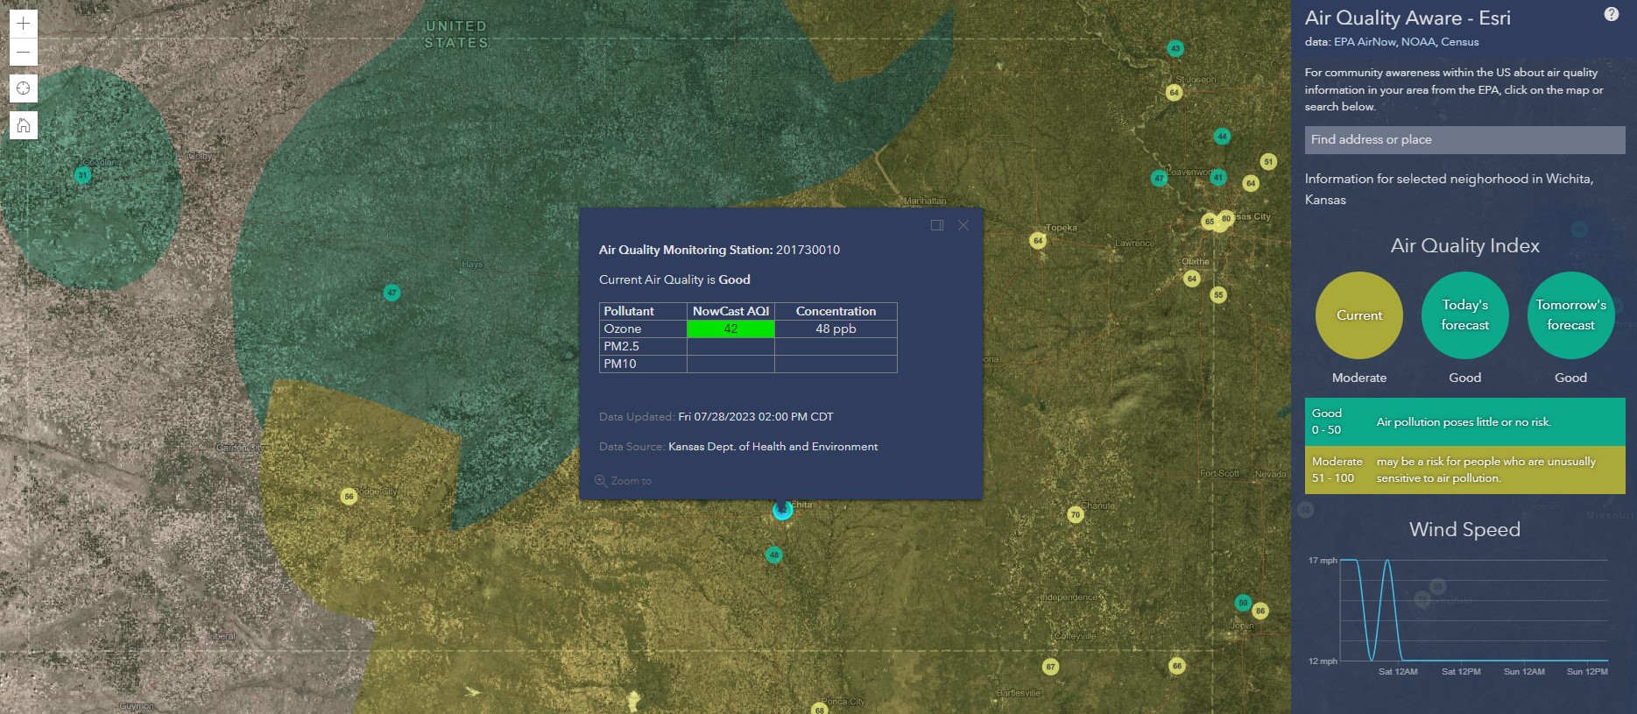1637x714 pixels.
Task: Return map to home extent
Action: click(24, 125)
